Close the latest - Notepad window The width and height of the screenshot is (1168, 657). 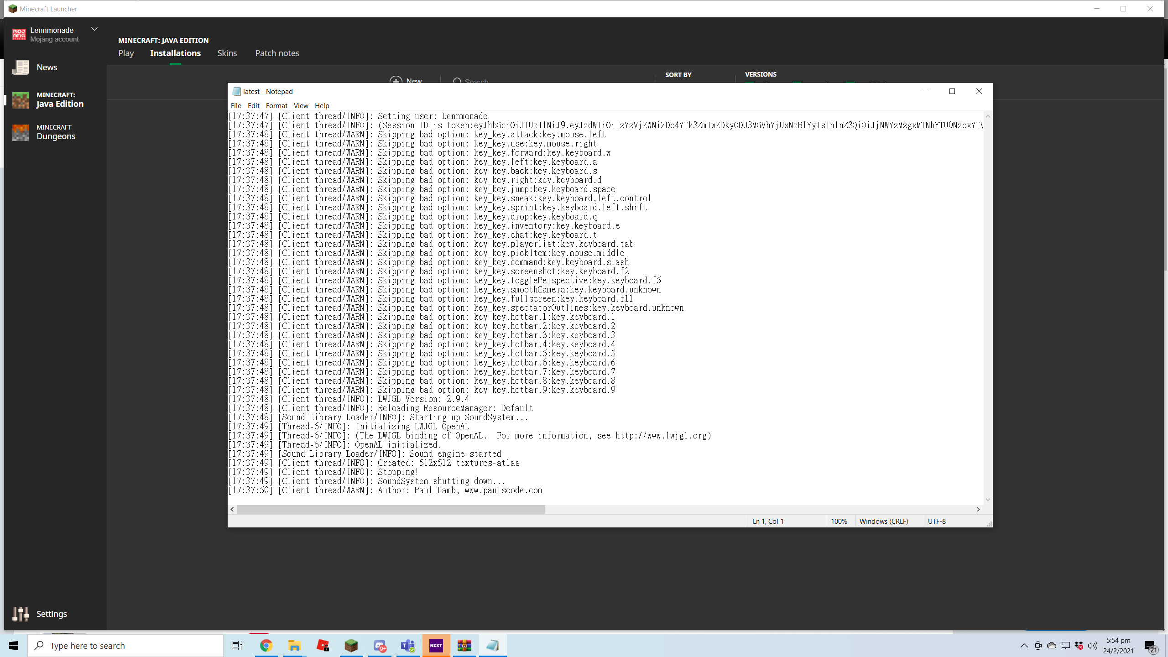979,91
